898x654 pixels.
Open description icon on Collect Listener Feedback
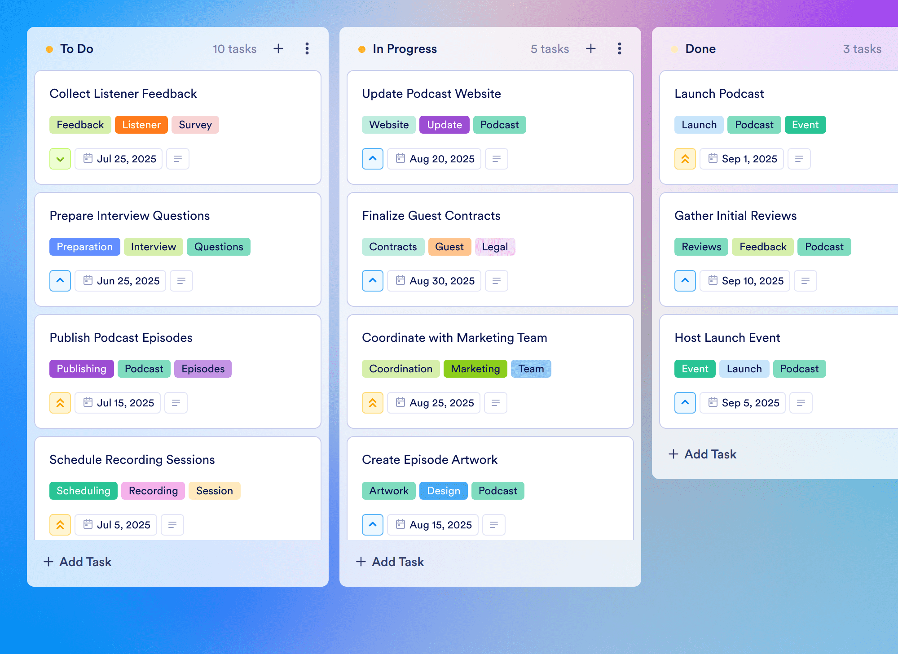click(178, 159)
